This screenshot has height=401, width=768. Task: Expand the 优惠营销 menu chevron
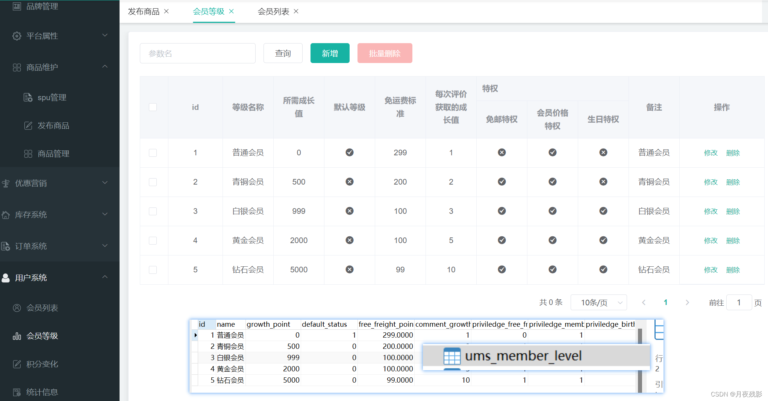click(105, 183)
